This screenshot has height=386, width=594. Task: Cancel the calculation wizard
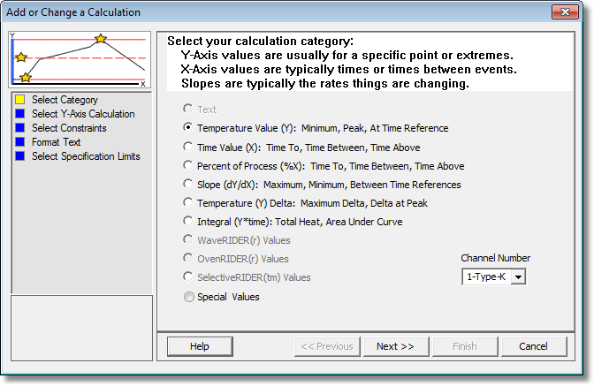tap(533, 346)
